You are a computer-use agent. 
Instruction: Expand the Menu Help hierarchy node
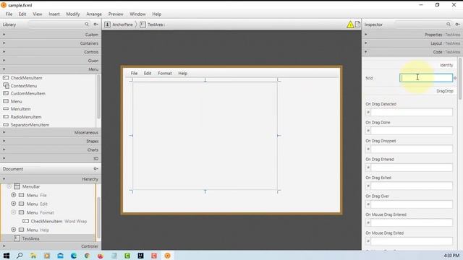click(14, 230)
